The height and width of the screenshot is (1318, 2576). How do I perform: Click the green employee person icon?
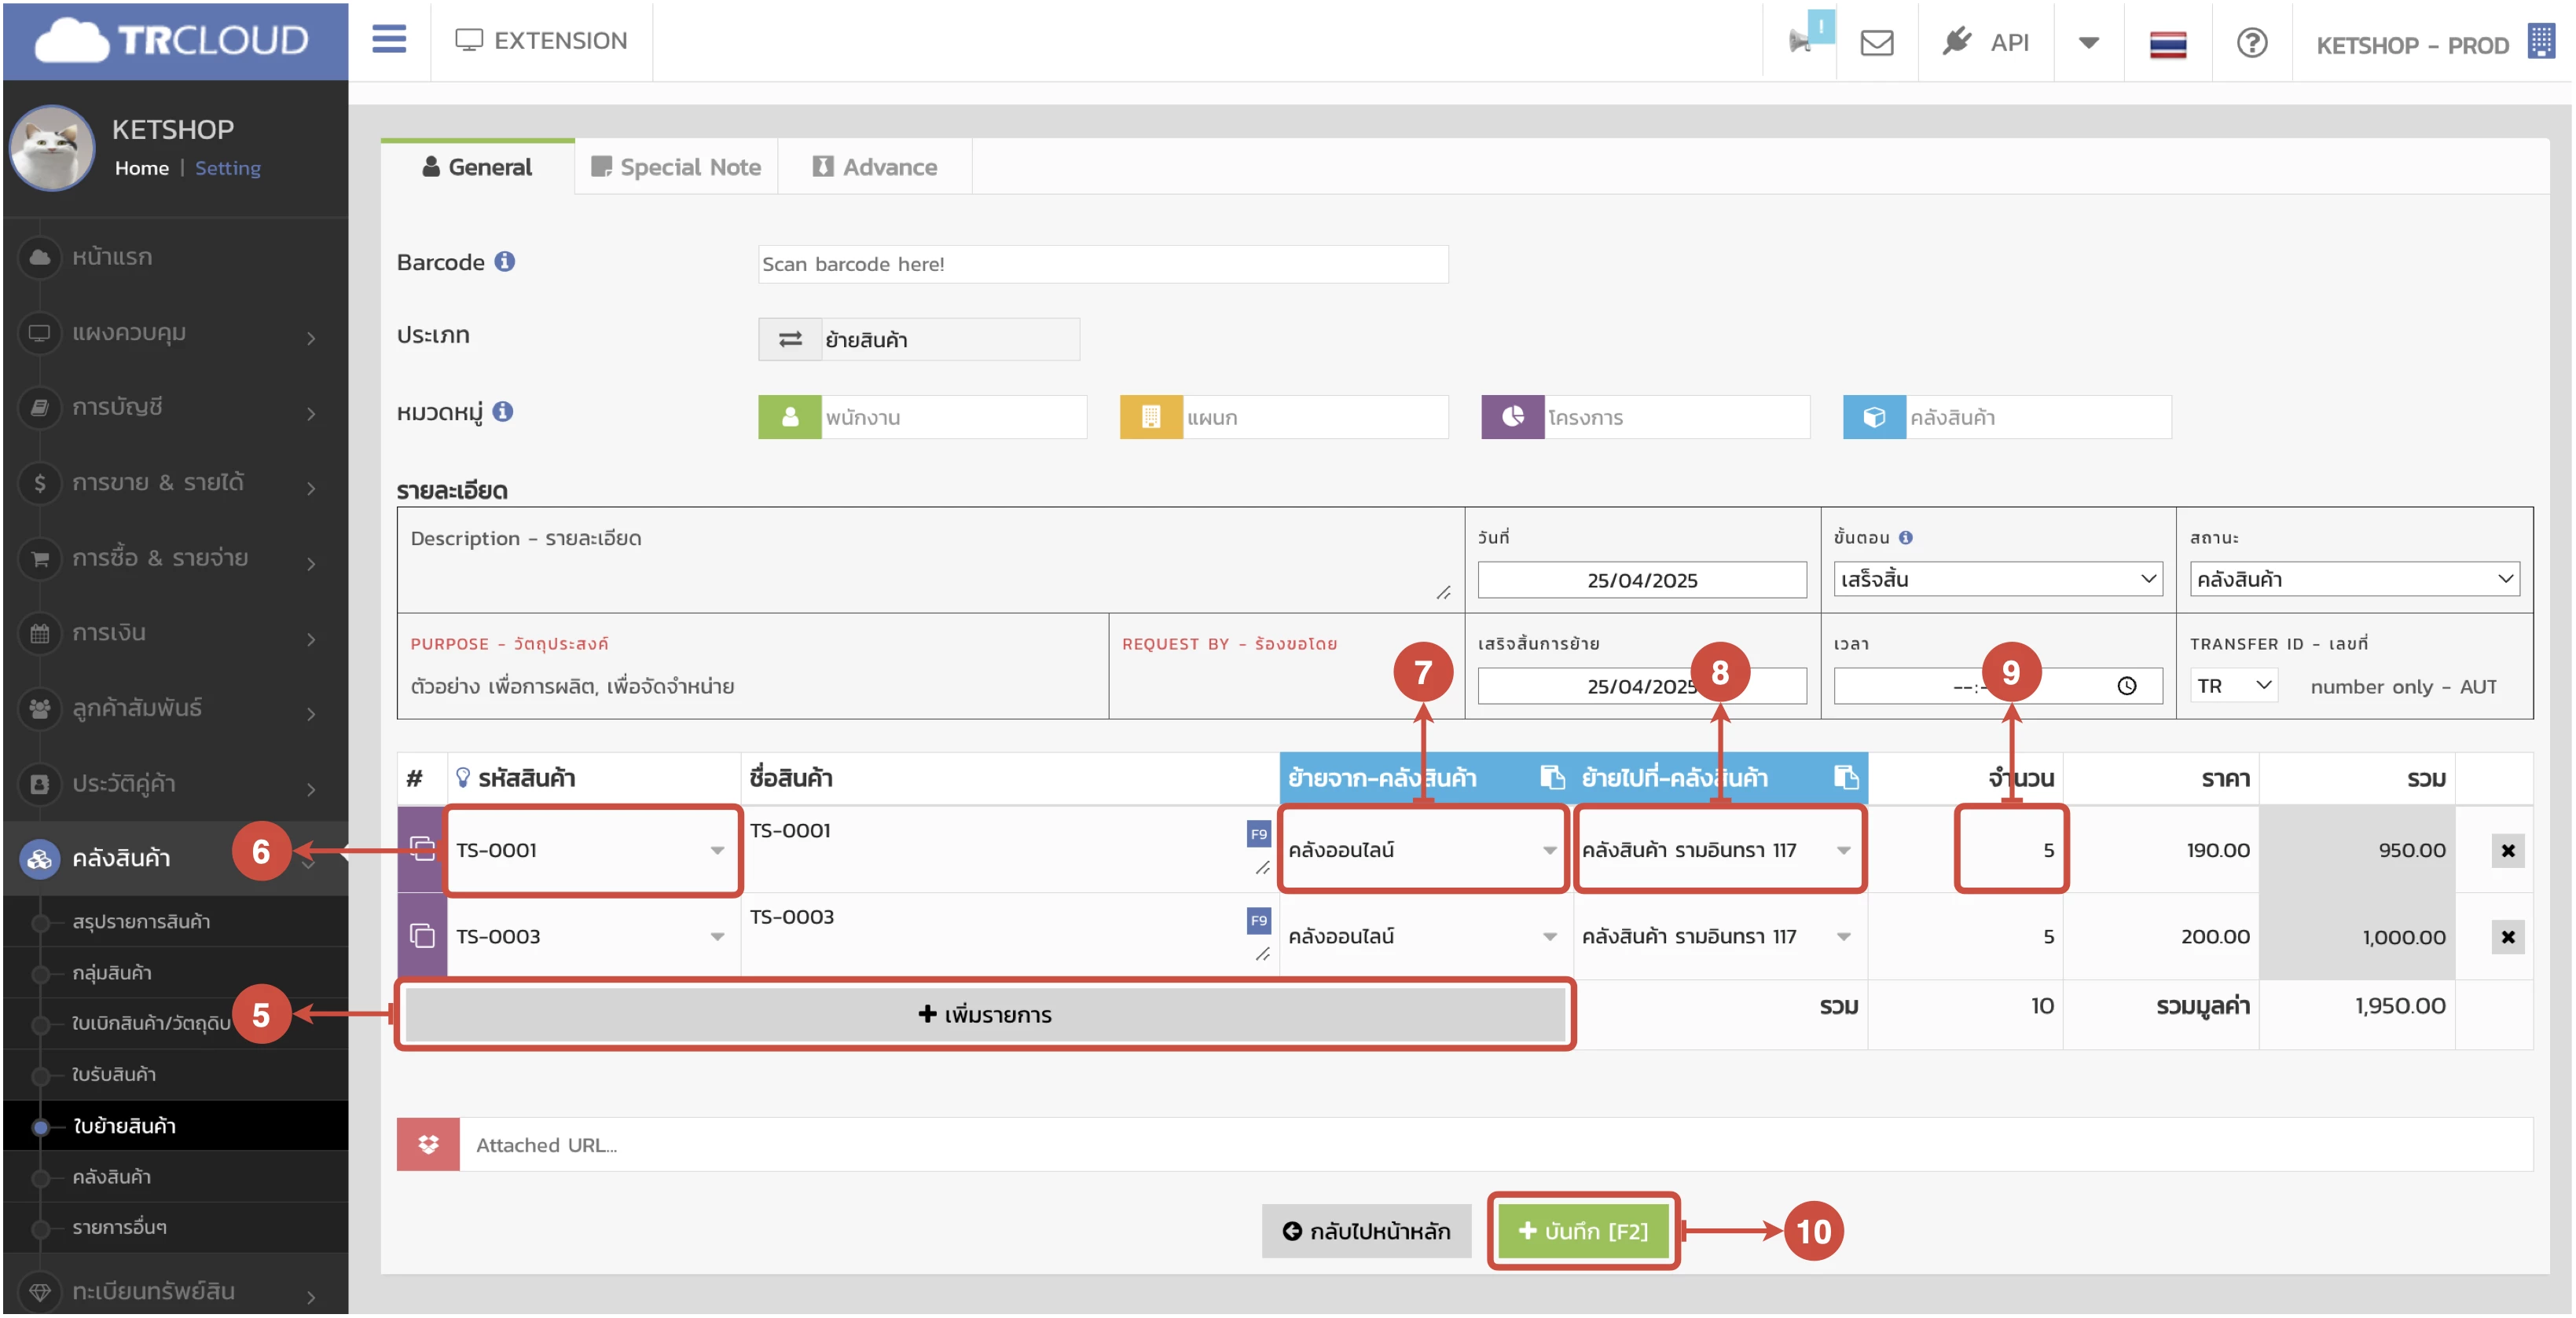pyautogui.click(x=789, y=416)
